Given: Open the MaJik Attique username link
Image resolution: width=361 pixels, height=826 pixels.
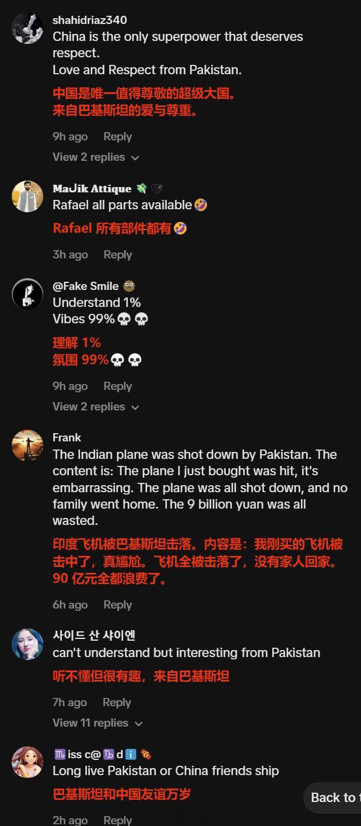Looking at the screenshot, I should 92,188.
